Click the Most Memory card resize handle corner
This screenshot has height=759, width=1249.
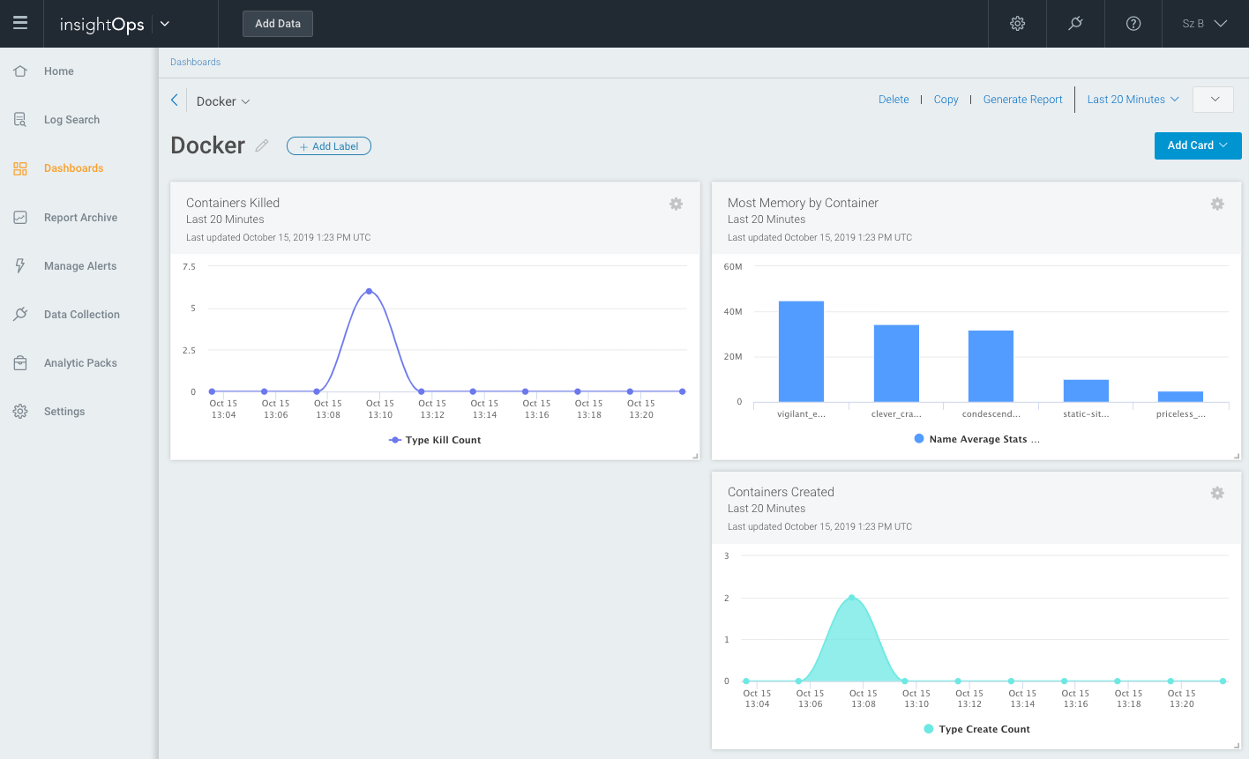1237,456
